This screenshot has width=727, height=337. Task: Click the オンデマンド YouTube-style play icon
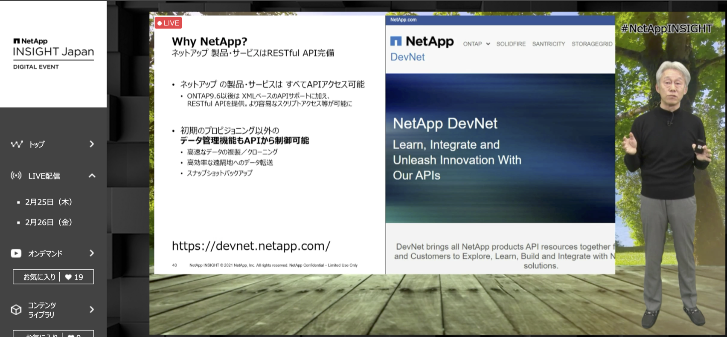(x=16, y=253)
